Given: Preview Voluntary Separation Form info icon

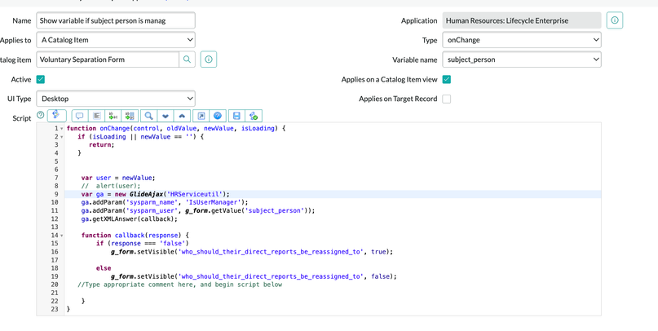Looking at the screenshot, I should coord(209,60).
